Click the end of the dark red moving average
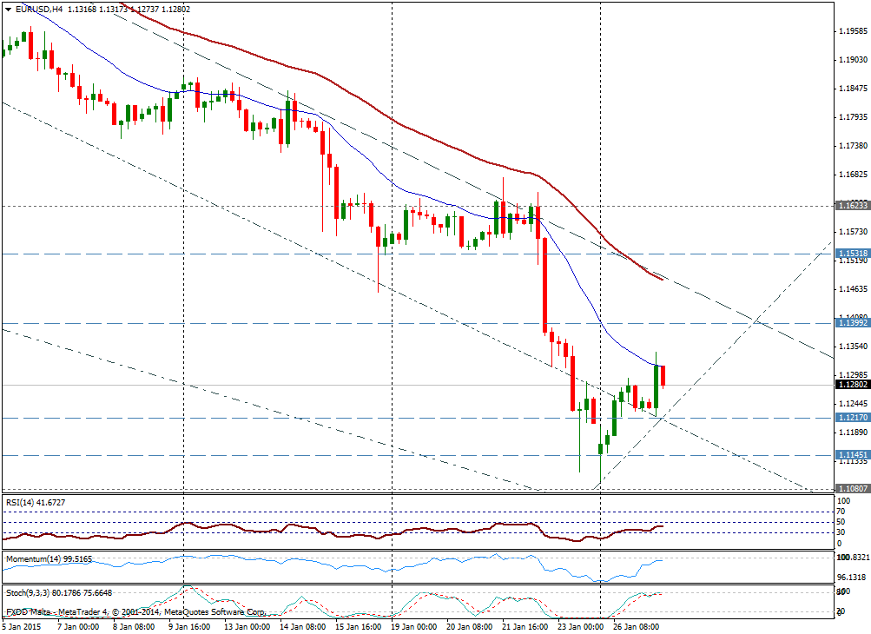The image size is (871, 634). [662, 280]
